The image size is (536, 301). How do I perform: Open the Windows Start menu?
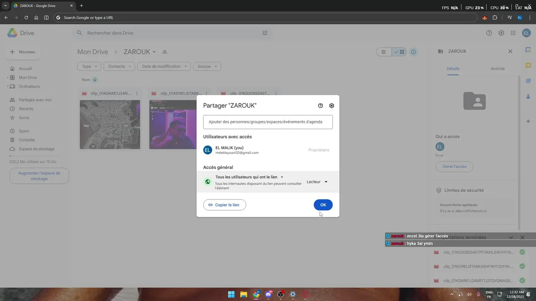(x=231, y=294)
